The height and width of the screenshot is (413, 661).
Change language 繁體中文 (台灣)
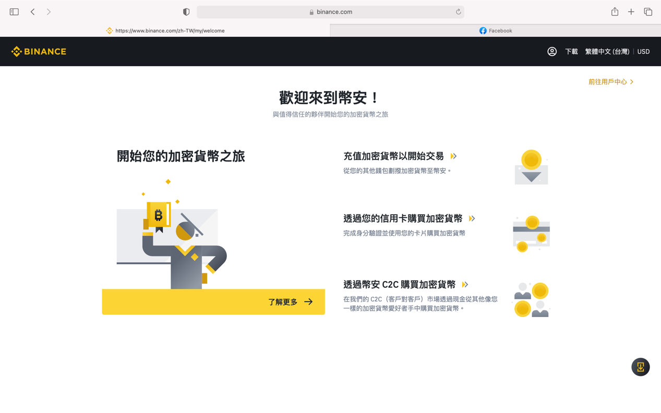(607, 52)
